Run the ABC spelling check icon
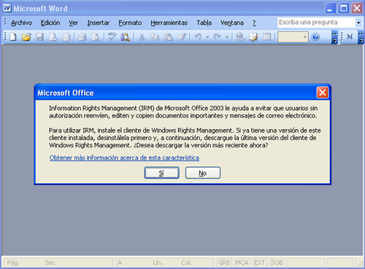365x269 pixels. (x=112, y=37)
